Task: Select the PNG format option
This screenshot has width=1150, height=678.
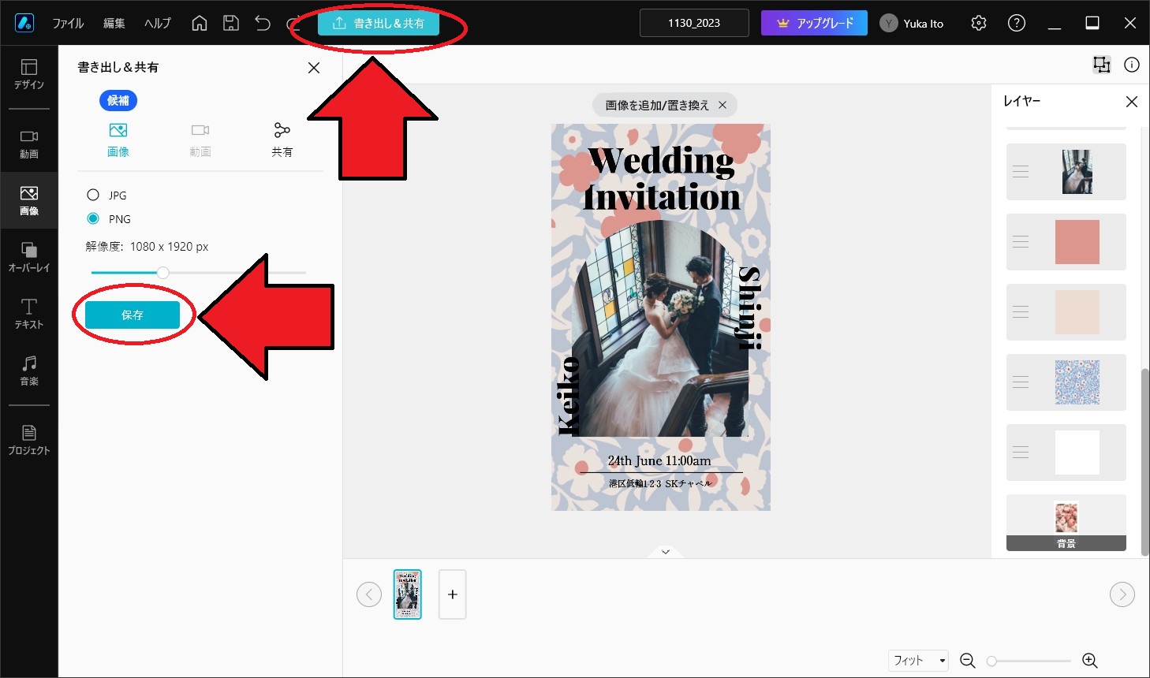Action: (x=93, y=218)
